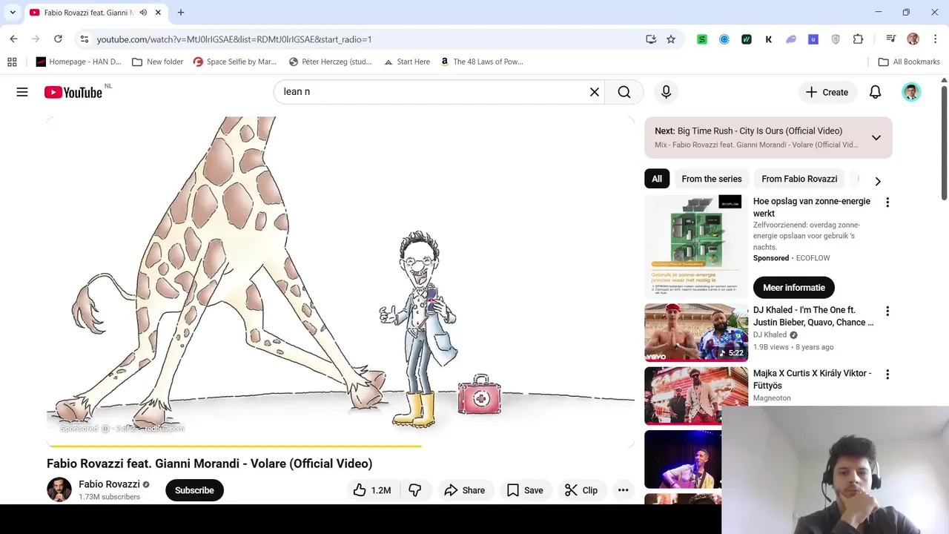Bookmark this page with star icon
The height and width of the screenshot is (534, 949).
(671, 39)
